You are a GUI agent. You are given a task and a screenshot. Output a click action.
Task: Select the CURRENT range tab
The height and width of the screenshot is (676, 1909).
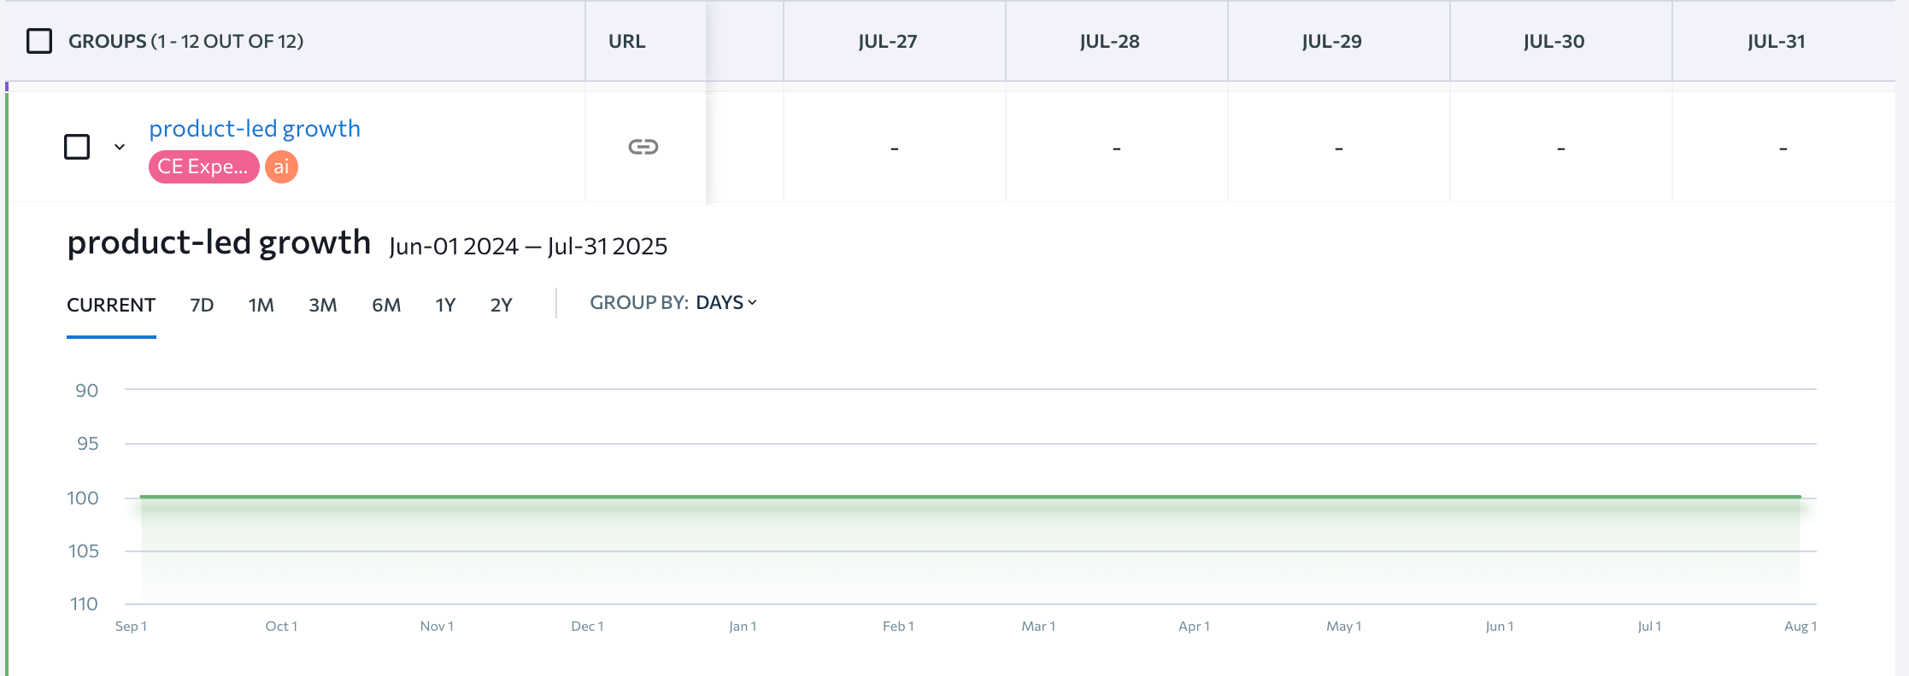click(x=111, y=305)
